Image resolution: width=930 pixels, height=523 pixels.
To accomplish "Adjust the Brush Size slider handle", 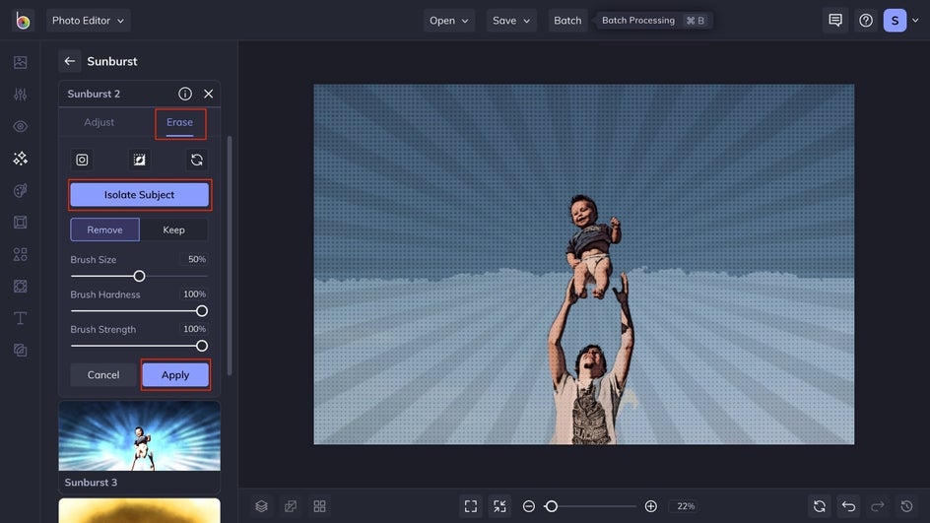I will point(139,276).
